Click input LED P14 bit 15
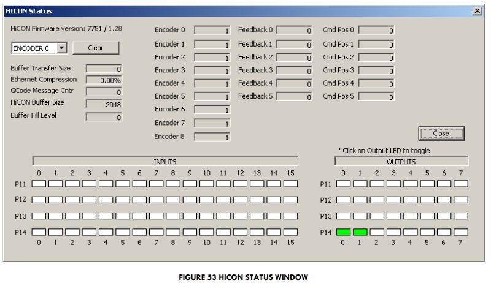The width and height of the screenshot is (491, 283). pos(290,232)
